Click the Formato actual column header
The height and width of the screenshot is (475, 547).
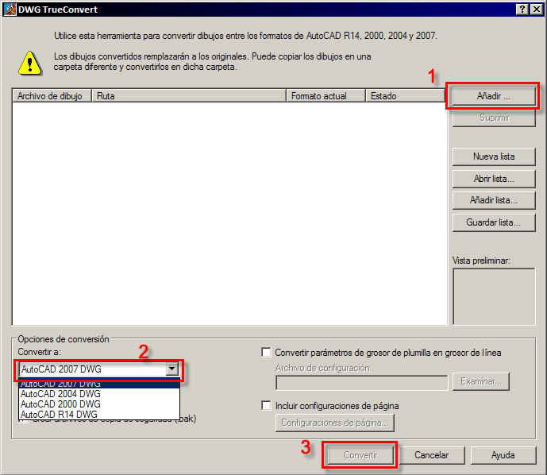coord(326,95)
